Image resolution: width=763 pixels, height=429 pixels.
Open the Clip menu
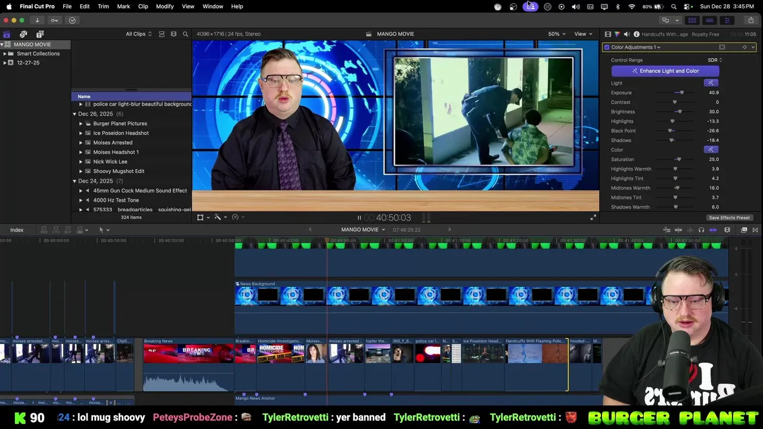[x=143, y=6]
